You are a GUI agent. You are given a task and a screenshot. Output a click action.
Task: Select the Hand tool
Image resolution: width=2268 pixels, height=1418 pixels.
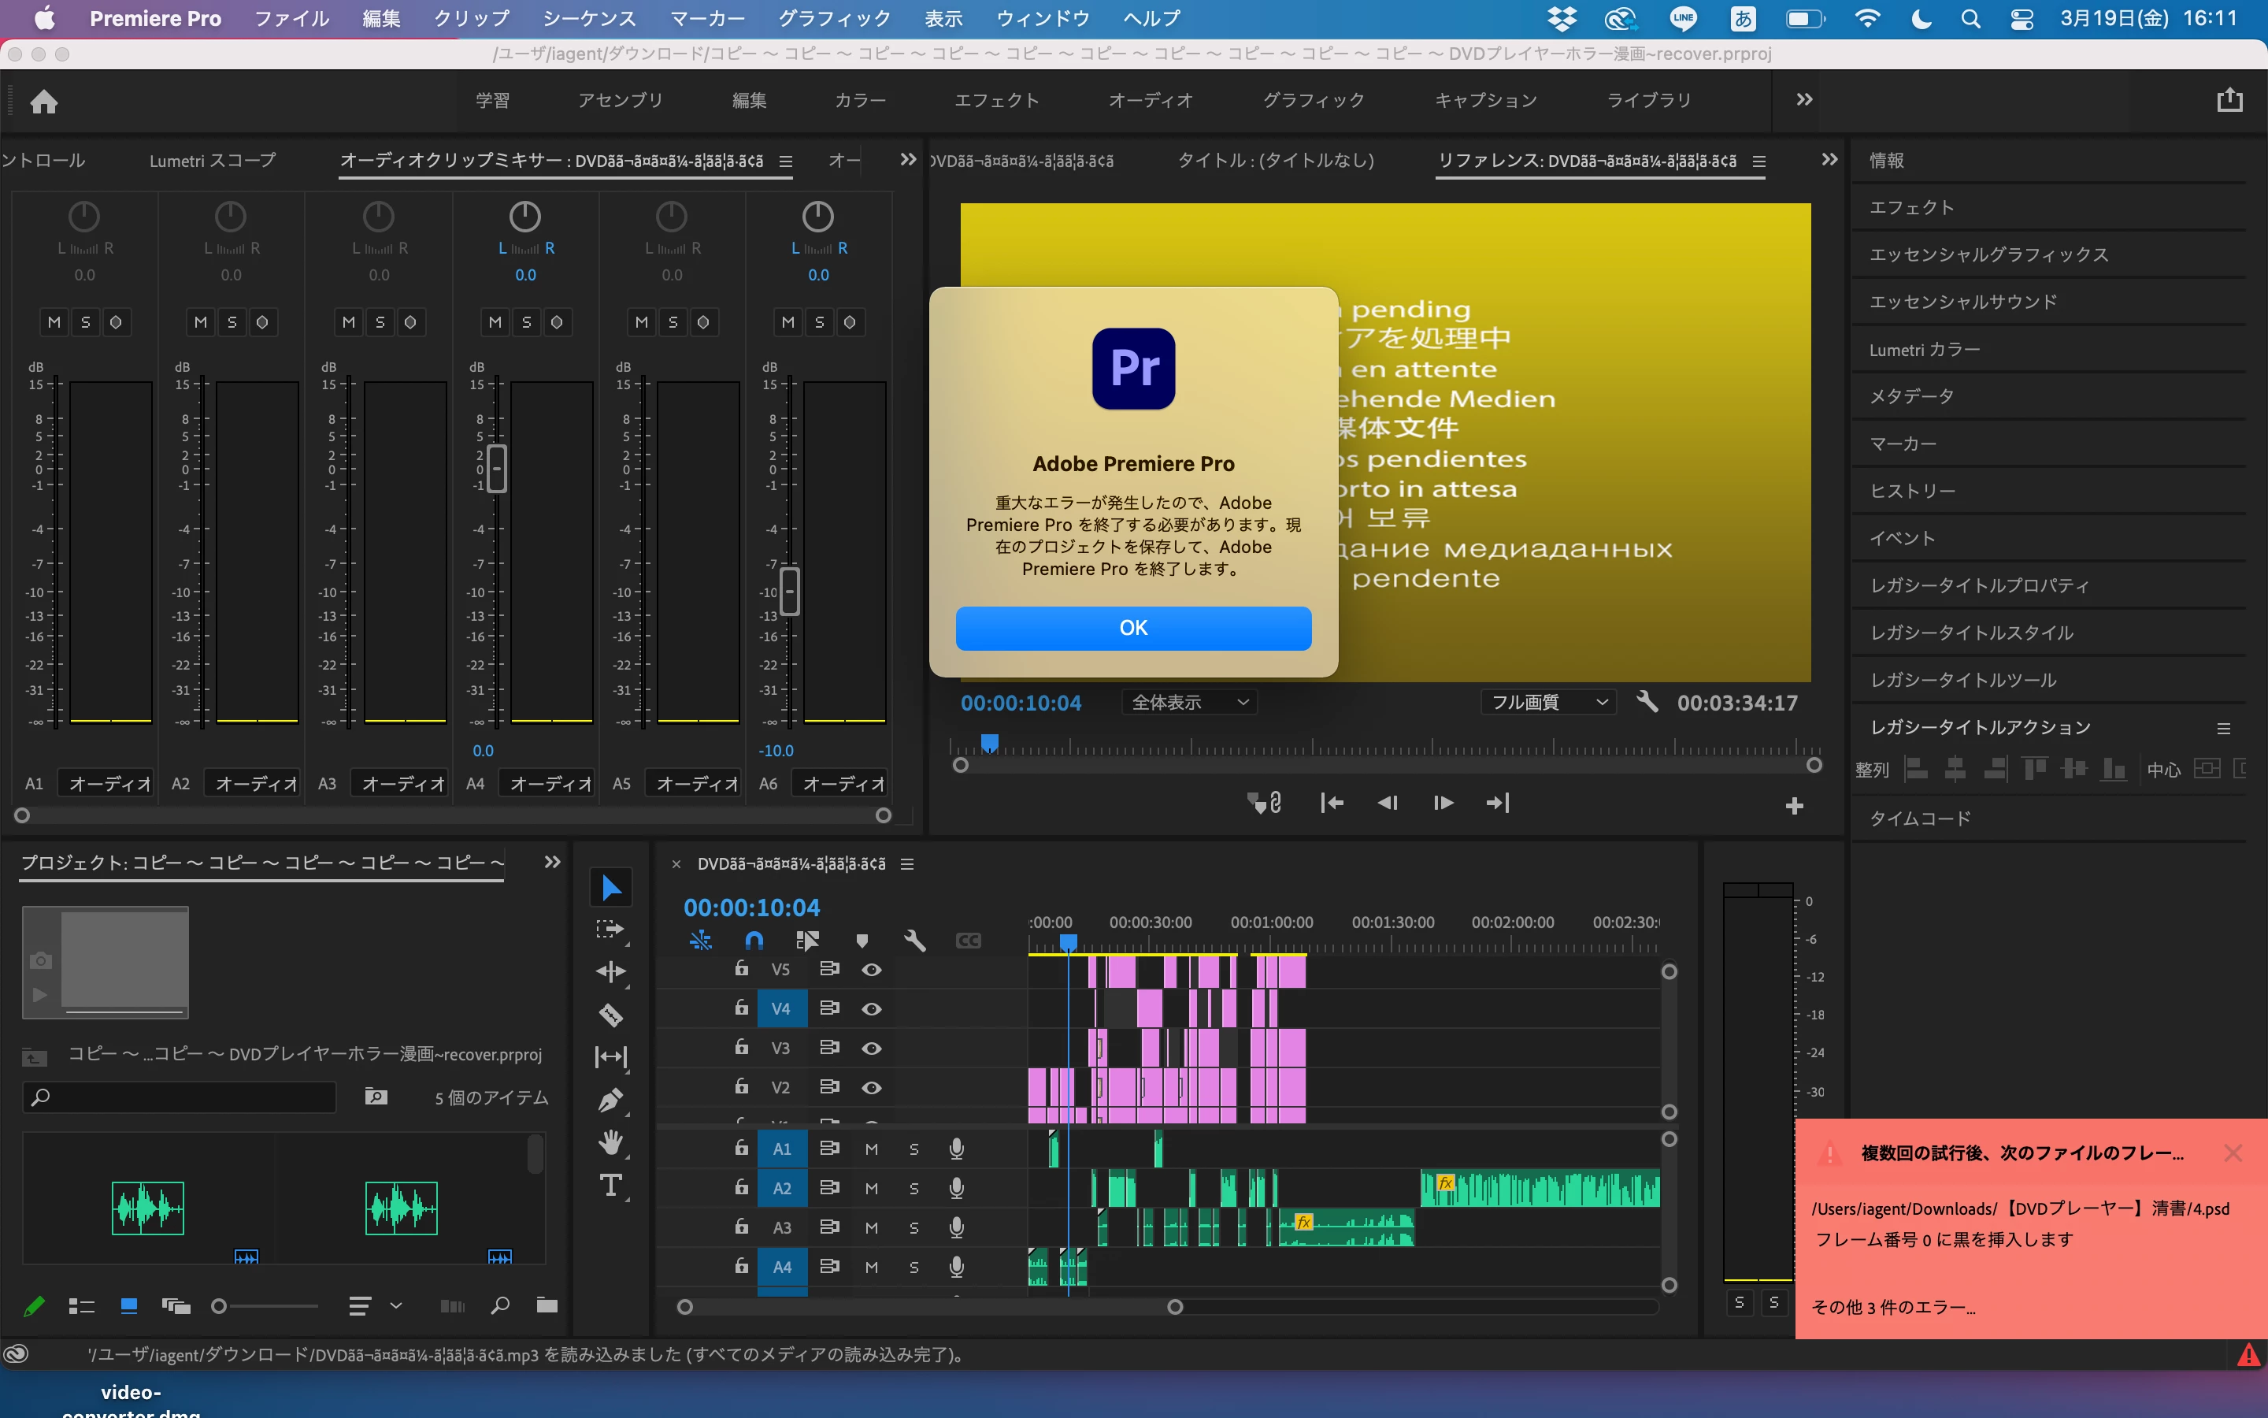[611, 1142]
